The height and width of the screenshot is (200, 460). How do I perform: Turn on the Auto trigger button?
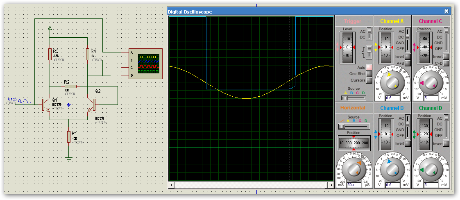tap(369, 67)
